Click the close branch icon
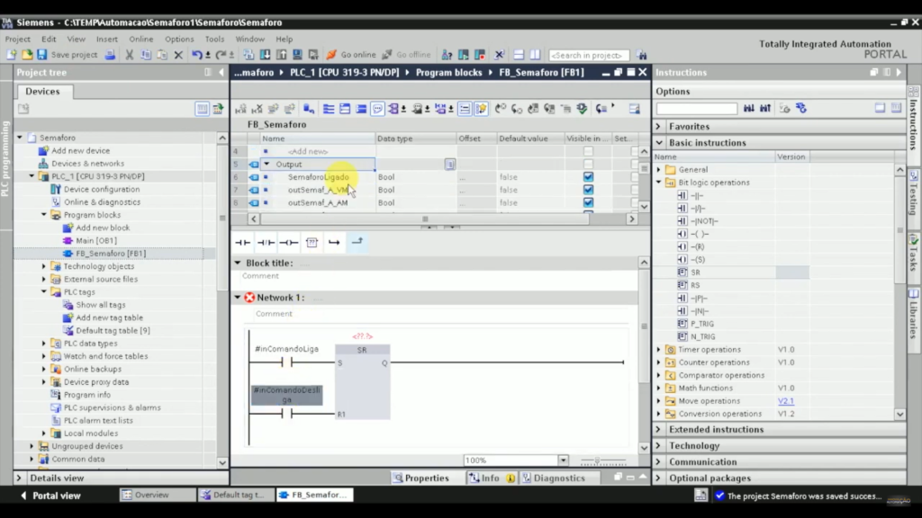The image size is (922, 518). tap(357, 242)
